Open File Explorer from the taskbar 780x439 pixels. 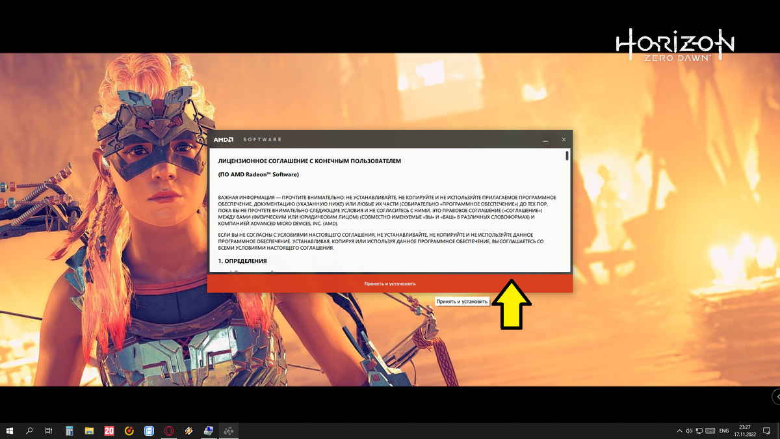coord(89,431)
